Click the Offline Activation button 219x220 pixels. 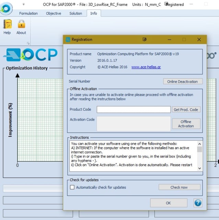pos(186,124)
